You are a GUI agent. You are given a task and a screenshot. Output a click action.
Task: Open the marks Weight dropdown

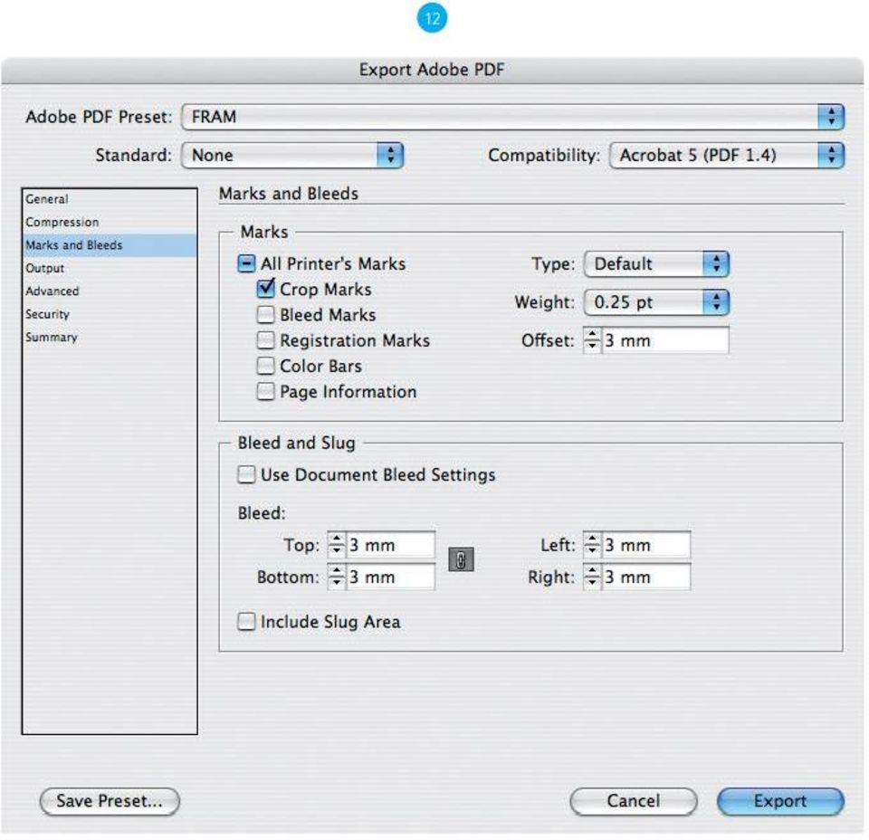(x=656, y=302)
